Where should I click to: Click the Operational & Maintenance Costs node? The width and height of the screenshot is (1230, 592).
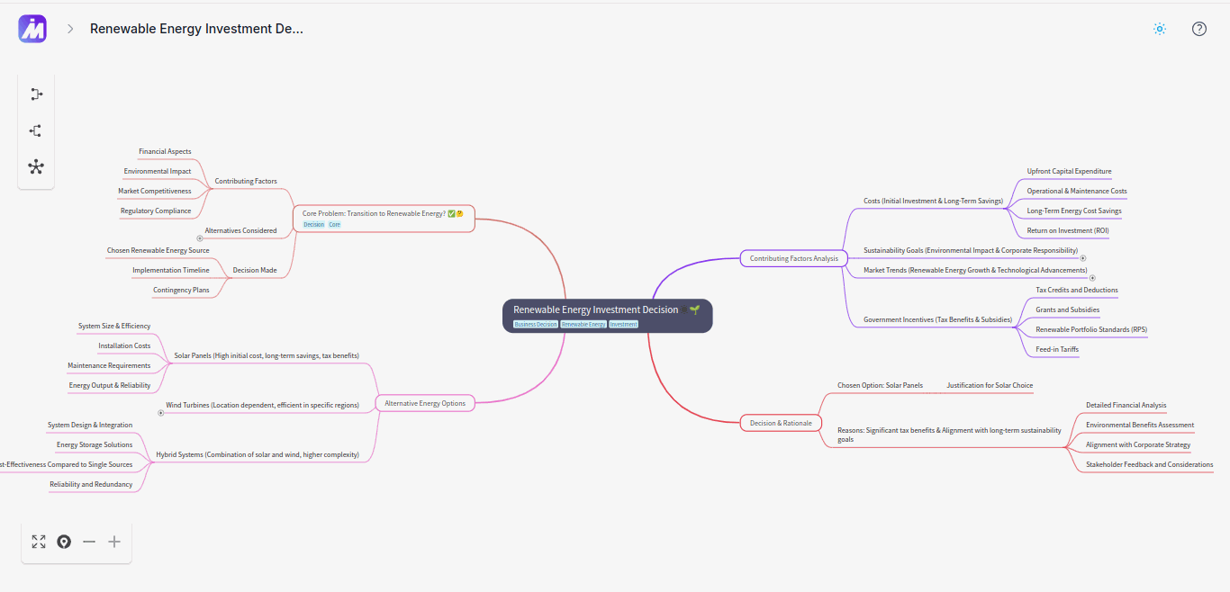1077,192
